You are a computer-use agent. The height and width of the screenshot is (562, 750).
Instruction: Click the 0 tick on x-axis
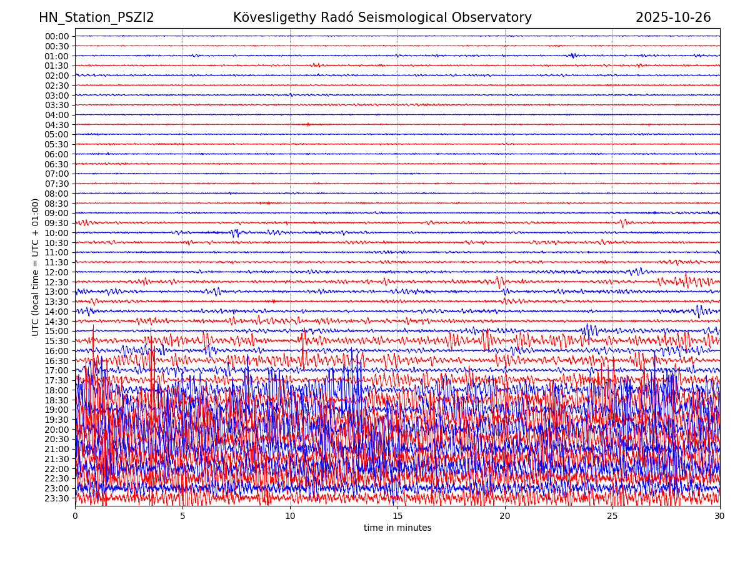(x=75, y=516)
